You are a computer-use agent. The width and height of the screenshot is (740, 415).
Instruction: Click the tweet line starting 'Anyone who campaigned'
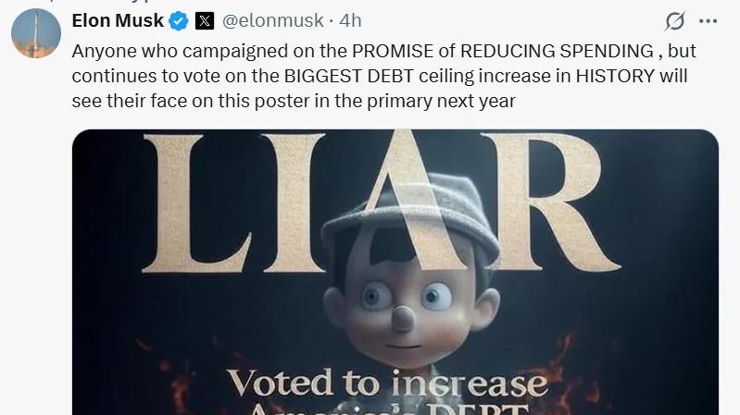383,51
